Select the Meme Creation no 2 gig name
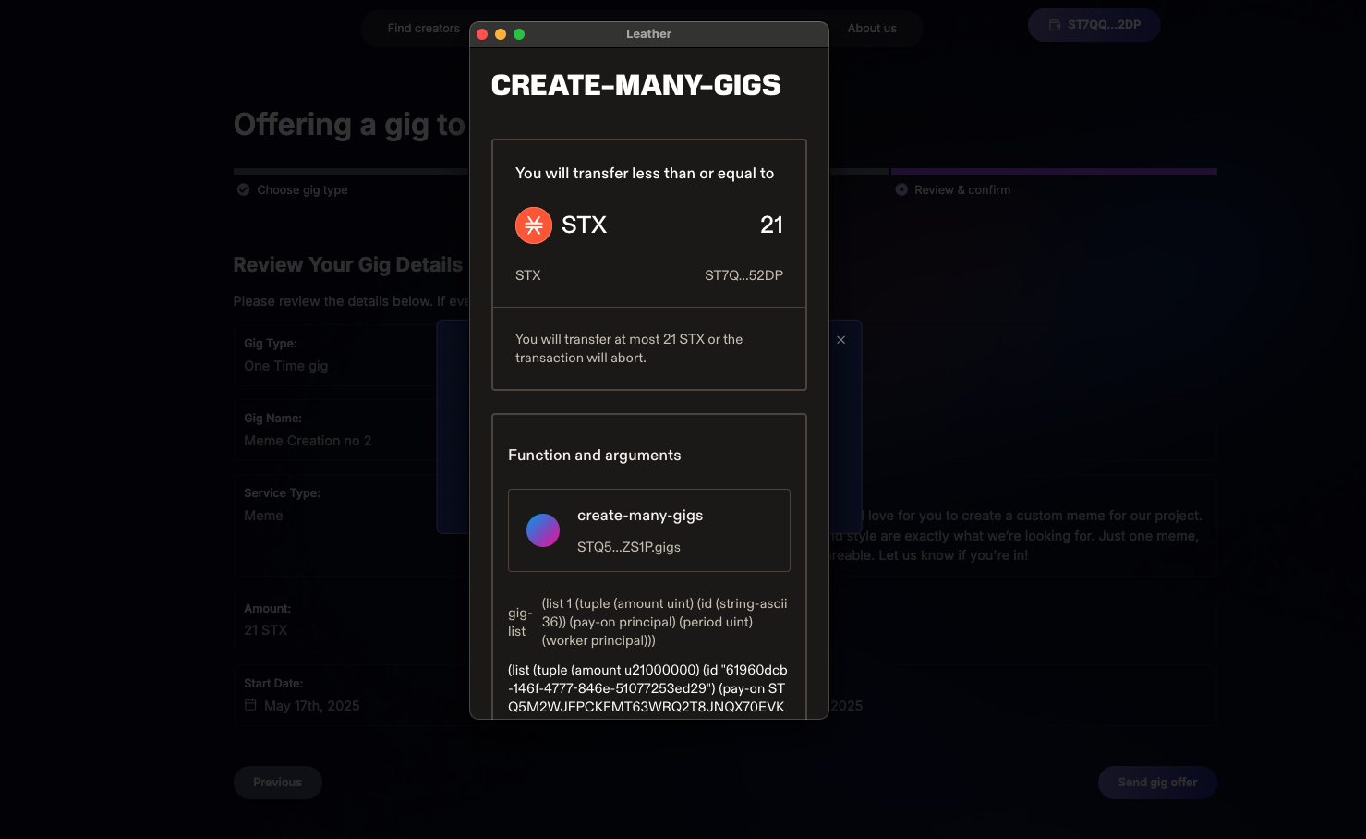 tap(308, 441)
